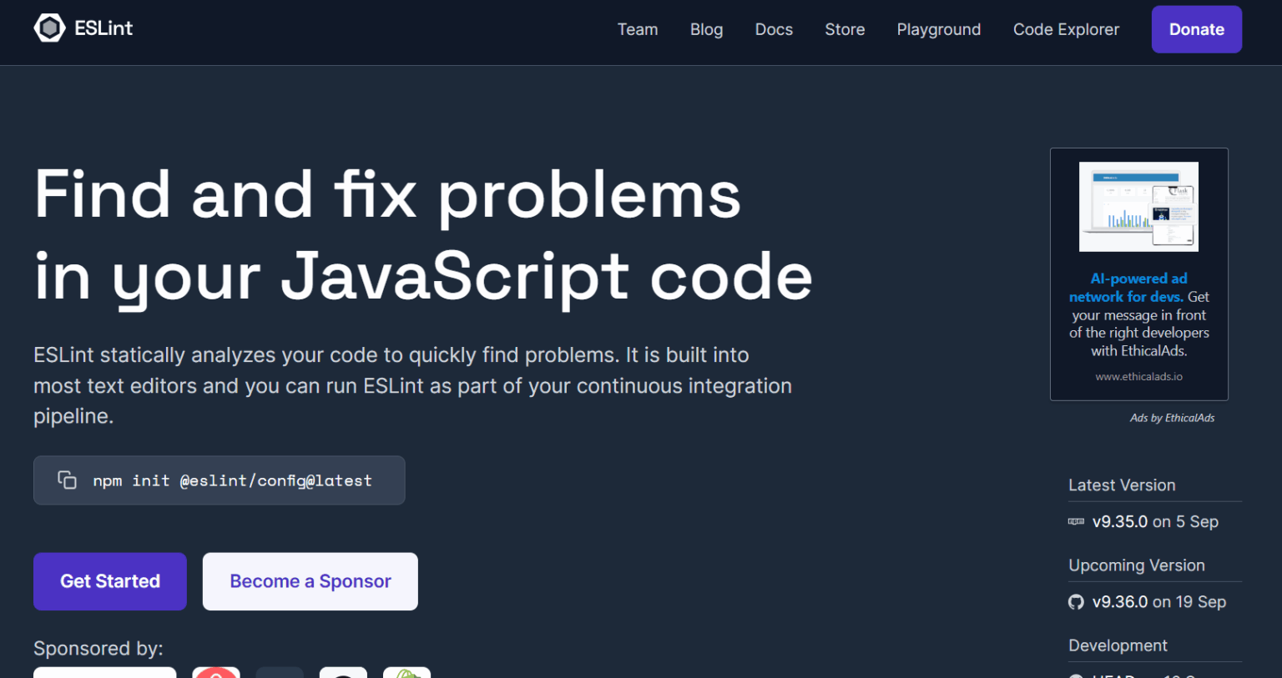
Task: Open the Team page
Action: 638,29
